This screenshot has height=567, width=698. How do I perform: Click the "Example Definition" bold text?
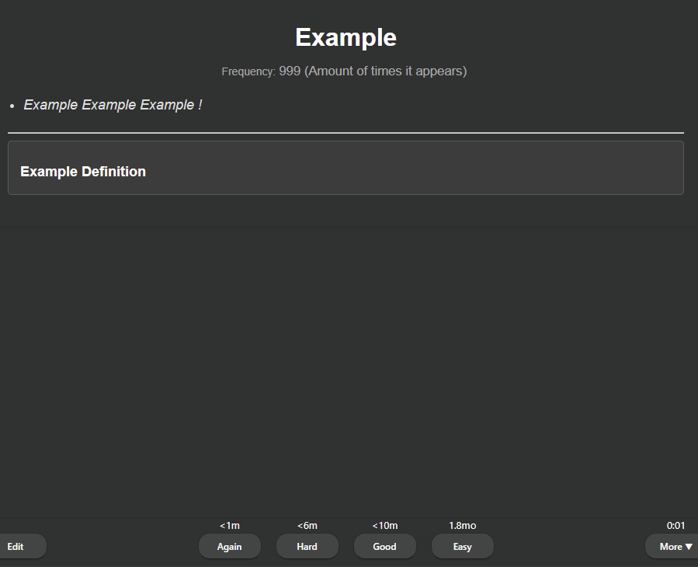[x=83, y=172]
